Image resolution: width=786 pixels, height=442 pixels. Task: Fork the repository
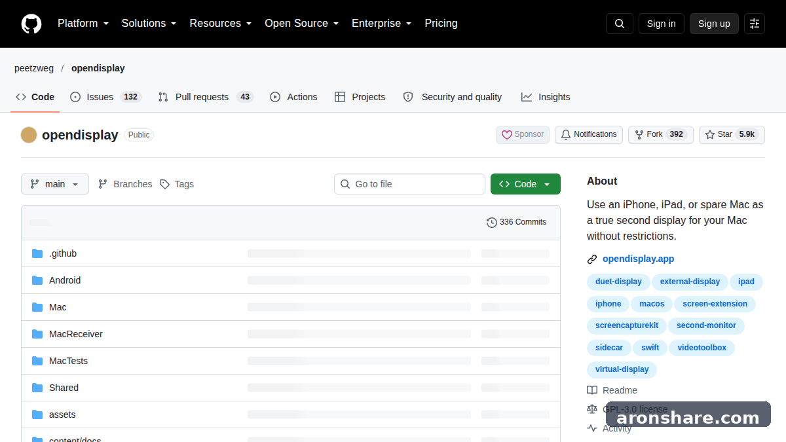tap(661, 135)
